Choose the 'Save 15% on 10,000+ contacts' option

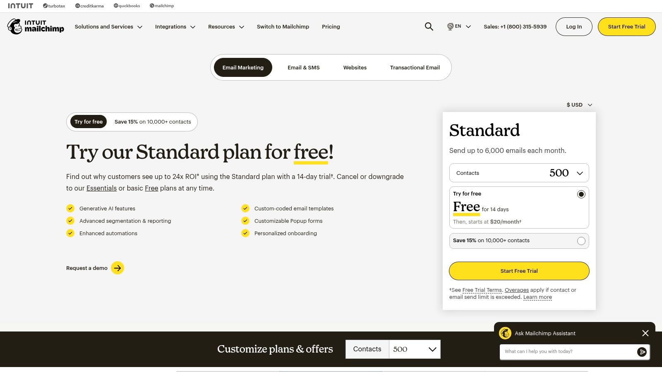(x=581, y=241)
